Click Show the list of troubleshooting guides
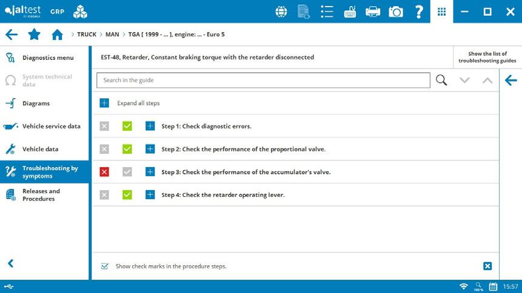The image size is (522, 293). (487, 57)
